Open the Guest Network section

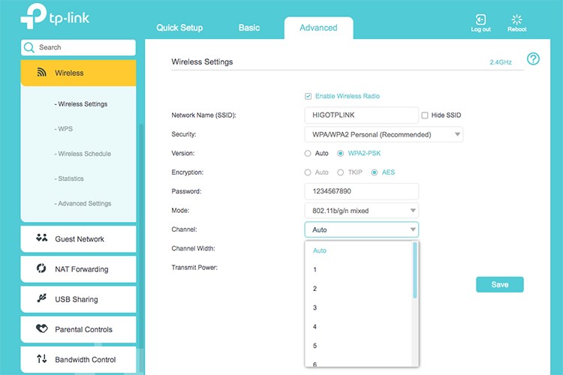[x=79, y=239]
